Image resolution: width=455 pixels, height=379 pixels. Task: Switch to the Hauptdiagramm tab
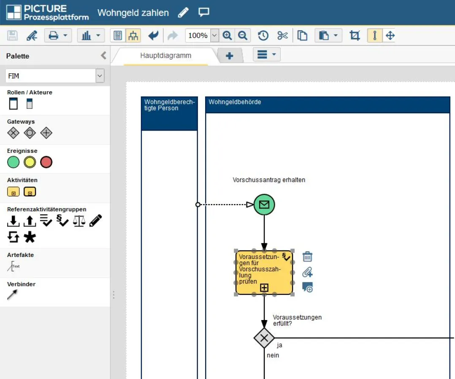tap(165, 56)
